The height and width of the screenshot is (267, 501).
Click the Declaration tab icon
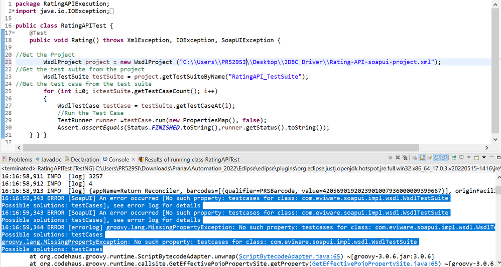[x=67, y=159]
